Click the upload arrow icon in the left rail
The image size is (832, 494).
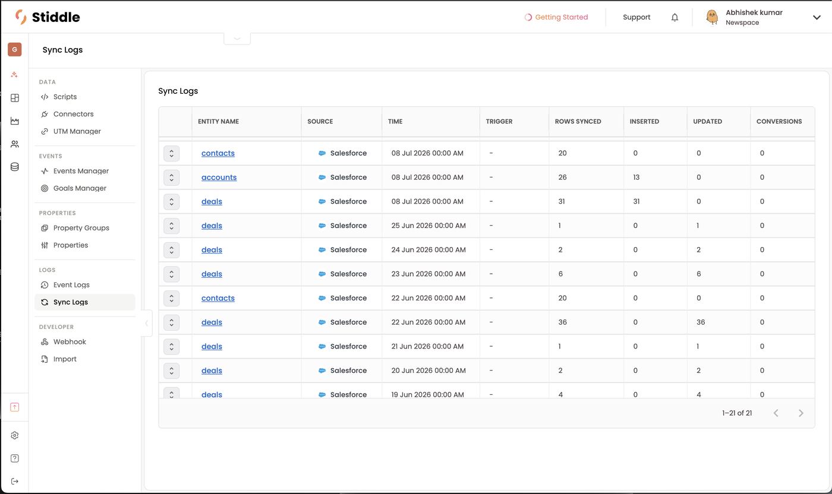click(x=14, y=407)
